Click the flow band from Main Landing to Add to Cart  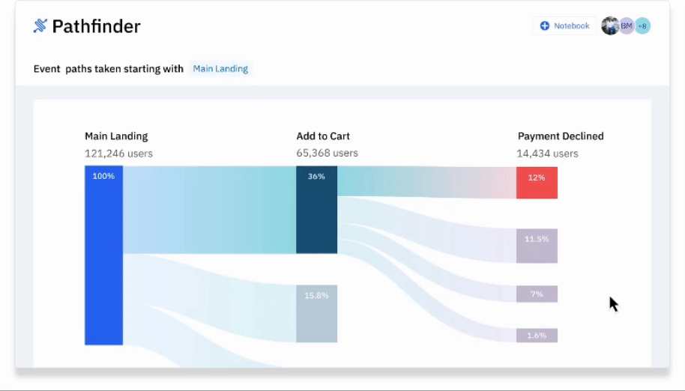pyautogui.click(x=210, y=210)
